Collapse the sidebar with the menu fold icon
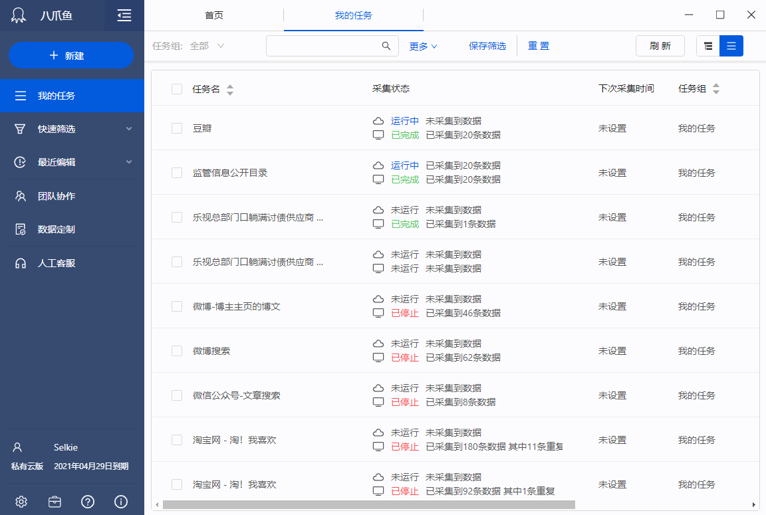The width and height of the screenshot is (766, 515). click(124, 15)
